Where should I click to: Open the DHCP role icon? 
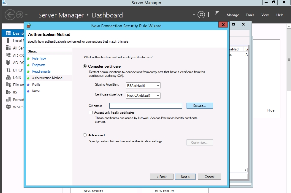point(8,70)
